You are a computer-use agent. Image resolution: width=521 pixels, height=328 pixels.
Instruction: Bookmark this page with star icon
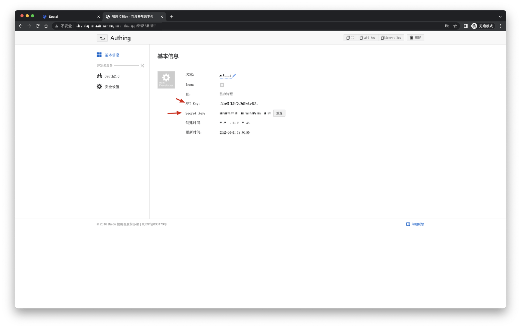pos(455,26)
